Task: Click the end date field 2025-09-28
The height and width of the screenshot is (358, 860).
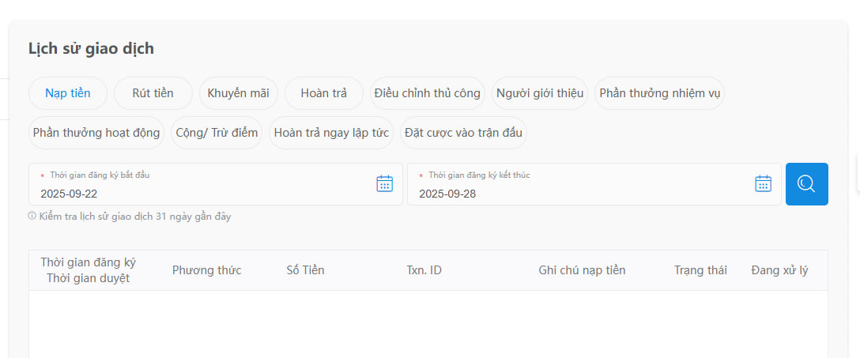Action: [594, 184]
